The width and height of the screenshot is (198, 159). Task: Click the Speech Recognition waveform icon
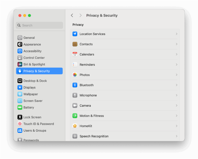[x=75, y=136]
